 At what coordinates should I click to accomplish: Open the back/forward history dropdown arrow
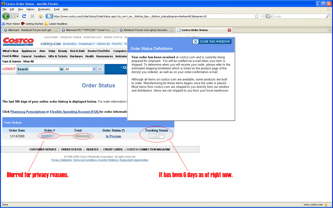pyautogui.click(x=17, y=16)
